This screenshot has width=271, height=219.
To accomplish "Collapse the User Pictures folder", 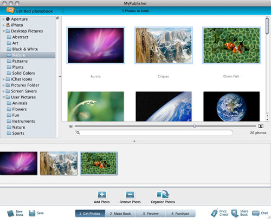I will pyautogui.click(x=3, y=97).
